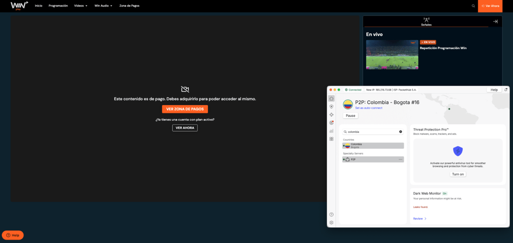Click the WIN play logo
The height and width of the screenshot is (243, 513).
20,5
